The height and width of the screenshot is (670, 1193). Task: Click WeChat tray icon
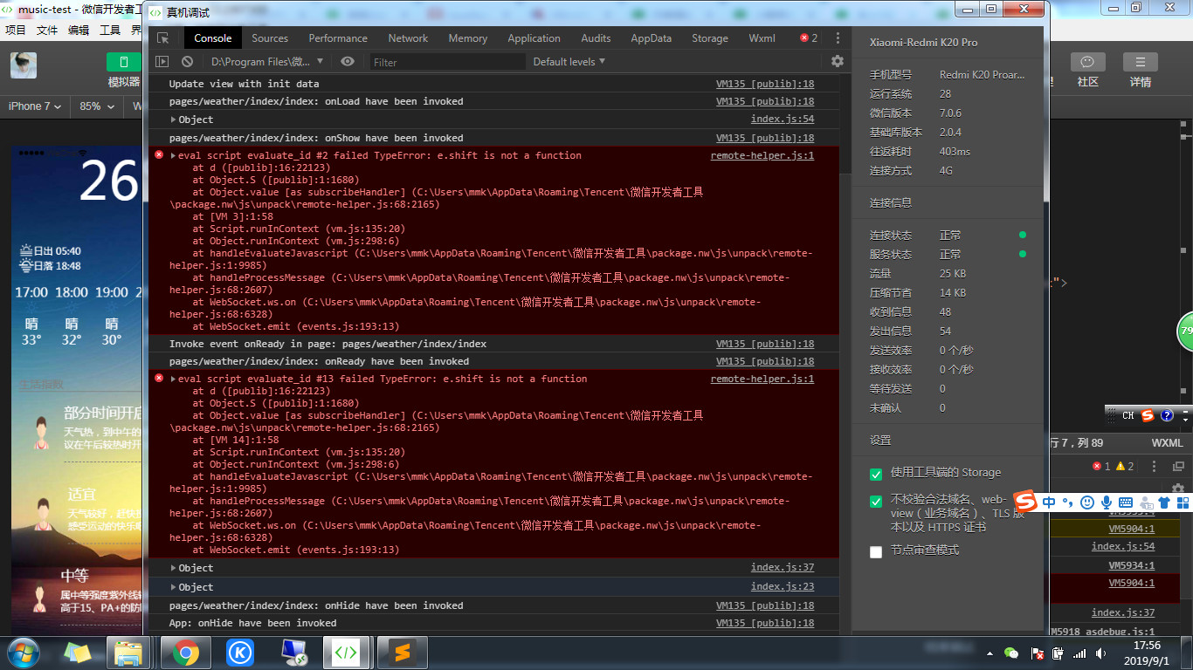point(1011,653)
